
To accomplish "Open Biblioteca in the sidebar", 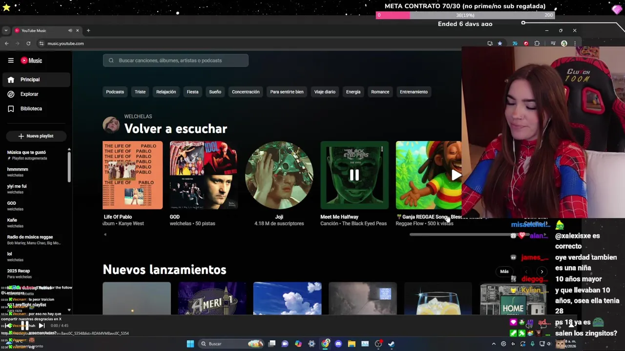I will click(36, 109).
